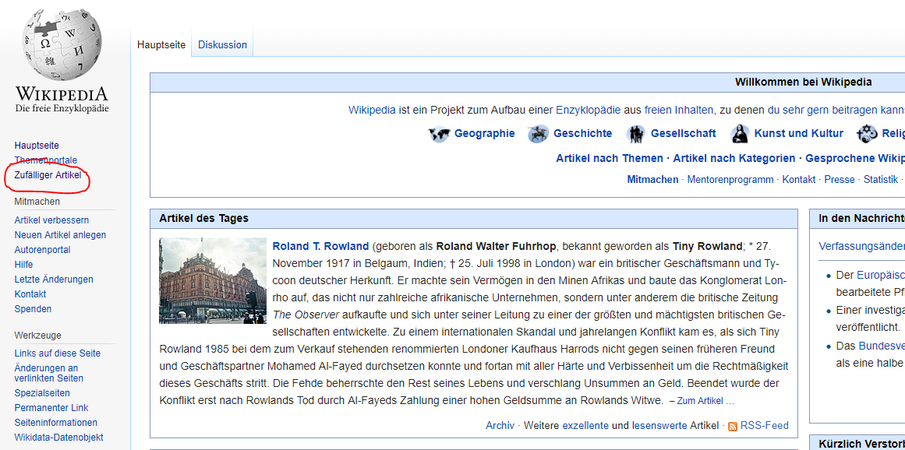Click the Spenden link
Screen dimensions: 905x450
click(33, 309)
